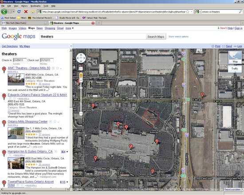The height and width of the screenshot is (195, 244).
Task: Open the tab list dropdown at the right of the tab bar
Action: pos(242,23)
